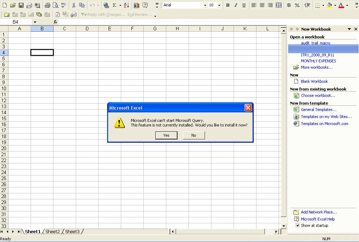Click the Send to Mail Recipient review icon
Screen dimensions: 359x242
click(74, 14)
